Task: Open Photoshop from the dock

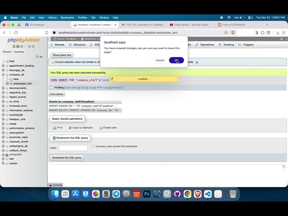Action: click(x=146, y=194)
